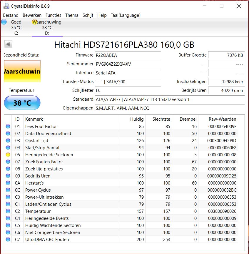Click the blue status orb for drive C:
This screenshot has width=249, height=254.
tap(4, 22)
